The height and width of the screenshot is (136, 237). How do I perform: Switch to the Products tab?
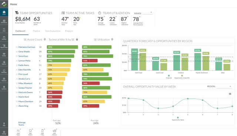69,31
